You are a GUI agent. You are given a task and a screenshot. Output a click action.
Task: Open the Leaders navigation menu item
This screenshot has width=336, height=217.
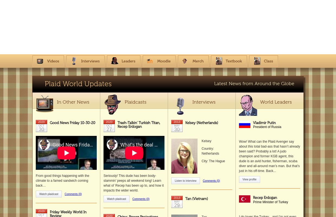click(124, 61)
